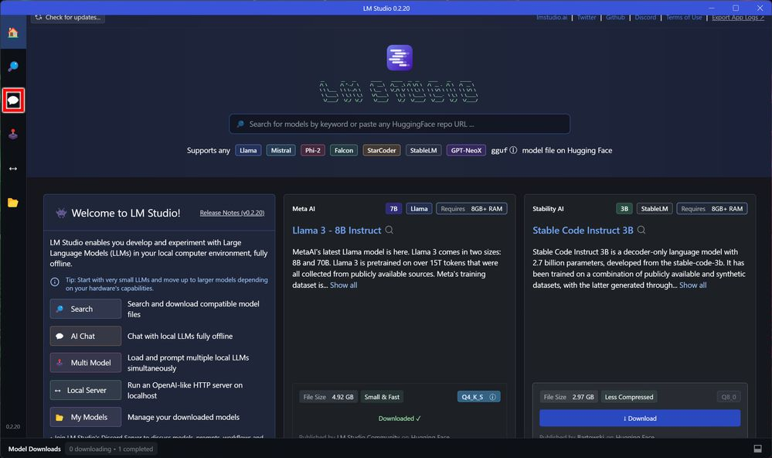Open the Search magnifier in sidebar

tap(13, 67)
